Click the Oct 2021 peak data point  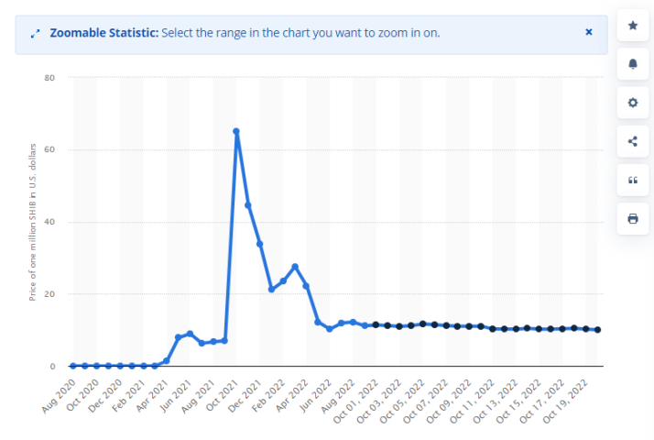[236, 131]
